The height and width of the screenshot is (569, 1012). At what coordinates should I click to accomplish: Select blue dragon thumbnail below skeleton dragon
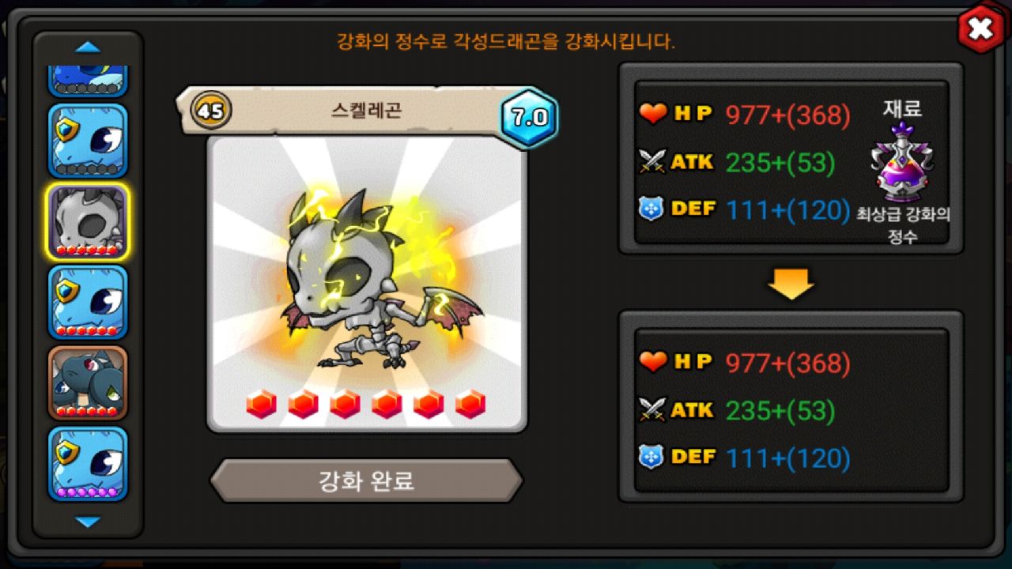coord(88,302)
